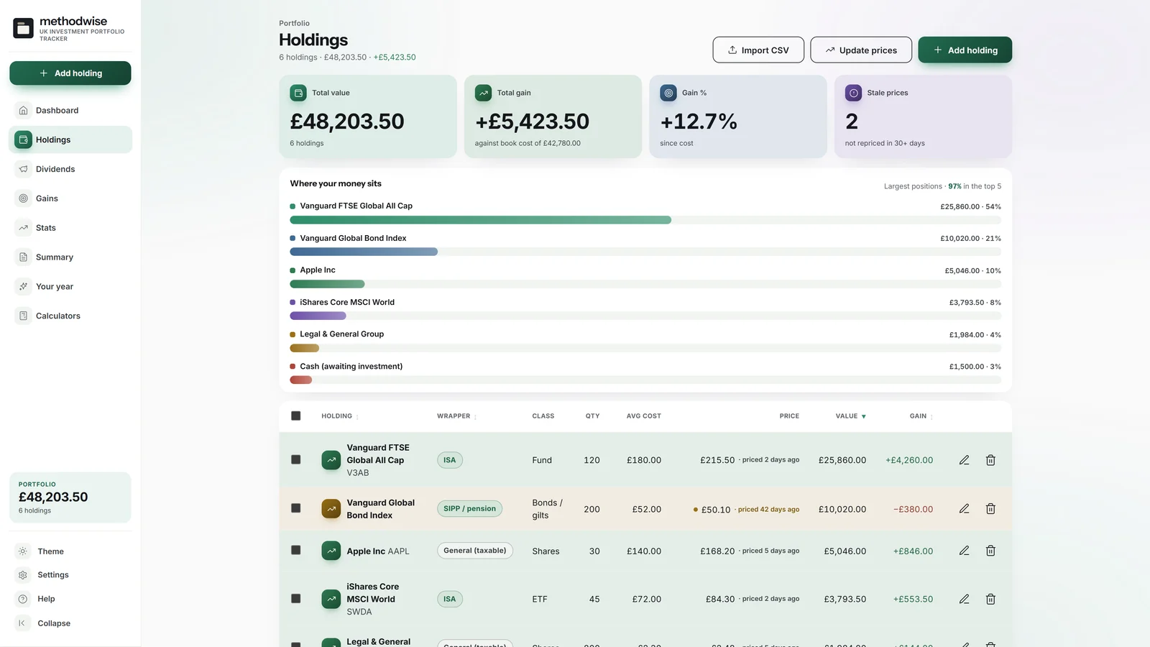Check the Vanguard Global Bond Index row

(296, 508)
